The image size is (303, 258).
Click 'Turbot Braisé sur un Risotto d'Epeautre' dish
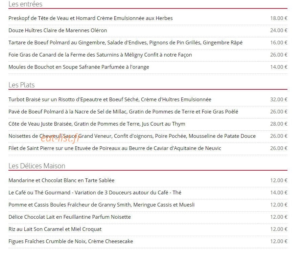(x=110, y=100)
